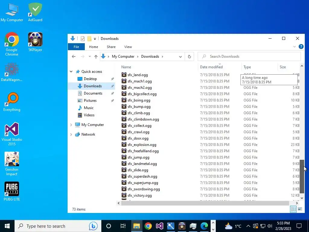Open the Customize Quick Access Toolbar dropdown
This screenshot has width=309, height=232.
point(95,39)
